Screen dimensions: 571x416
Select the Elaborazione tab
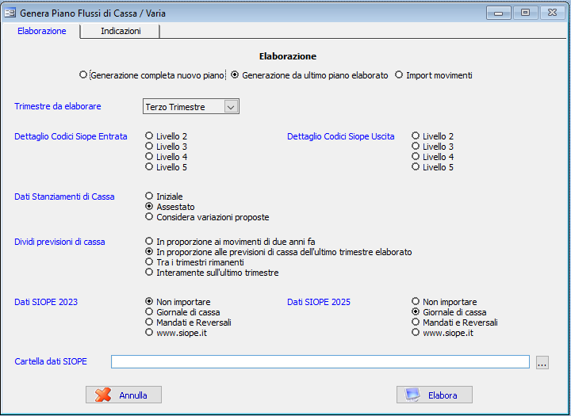point(41,31)
